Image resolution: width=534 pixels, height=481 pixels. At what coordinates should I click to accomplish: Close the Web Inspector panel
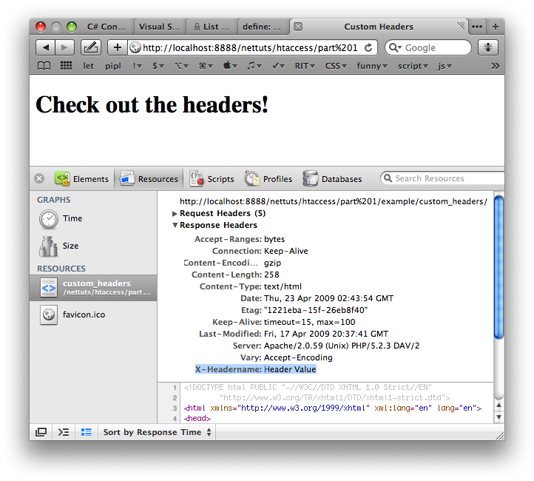tap(39, 178)
